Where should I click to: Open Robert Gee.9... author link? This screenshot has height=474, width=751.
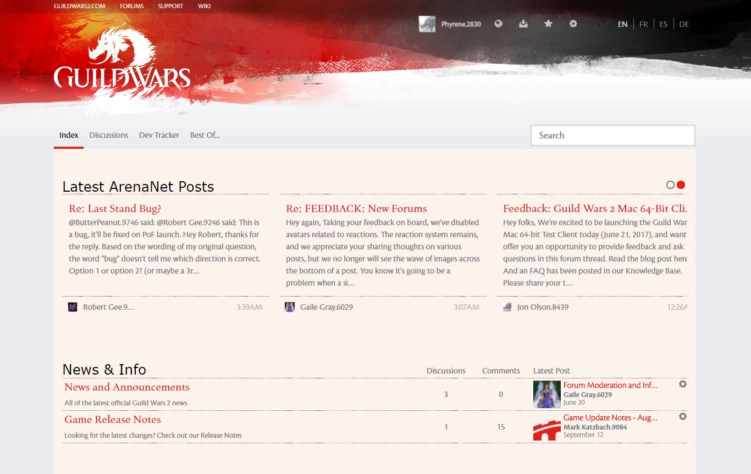(x=108, y=307)
